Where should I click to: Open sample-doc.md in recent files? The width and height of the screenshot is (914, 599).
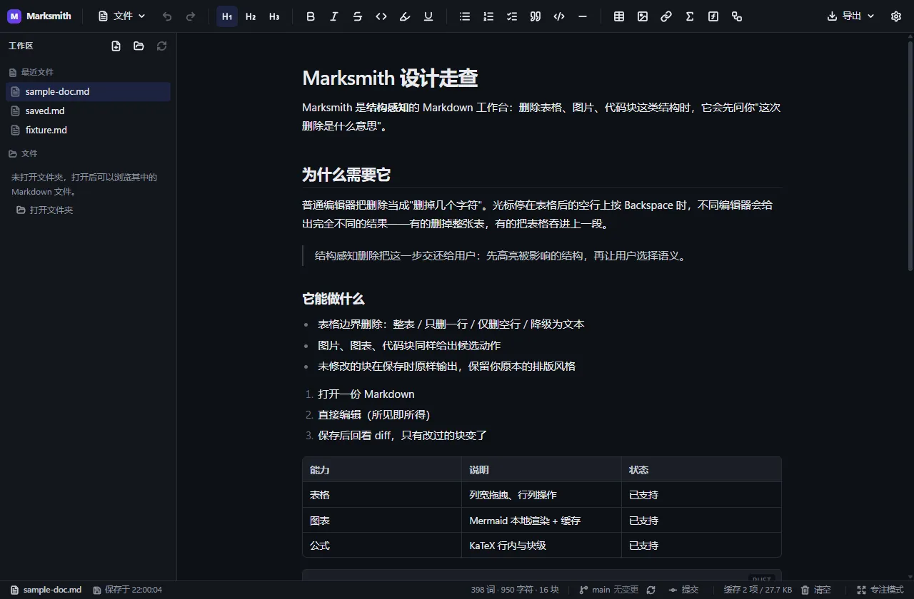[88, 91]
